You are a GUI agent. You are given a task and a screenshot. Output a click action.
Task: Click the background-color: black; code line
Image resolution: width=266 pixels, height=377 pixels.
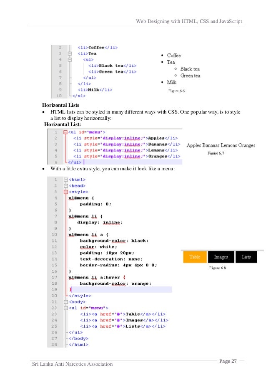(114, 240)
